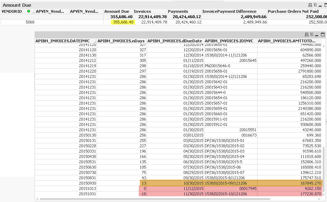Select invoice ID DP/36/1538/2015-06
Screen dimensions: 327x202
click(x=223, y=167)
